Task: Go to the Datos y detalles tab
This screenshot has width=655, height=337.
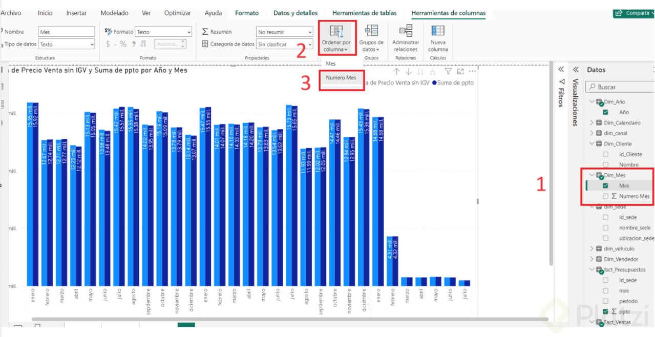Action: point(295,13)
